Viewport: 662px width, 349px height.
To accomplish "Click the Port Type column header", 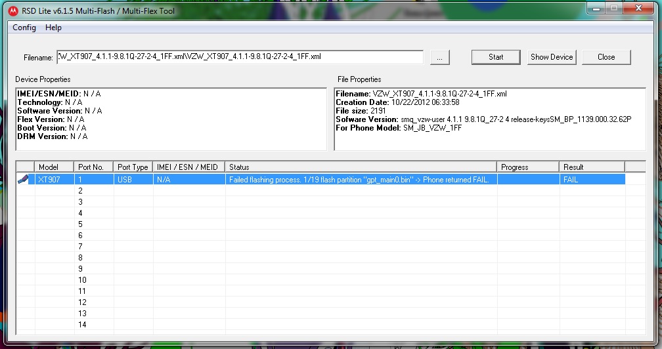I will pyautogui.click(x=133, y=167).
